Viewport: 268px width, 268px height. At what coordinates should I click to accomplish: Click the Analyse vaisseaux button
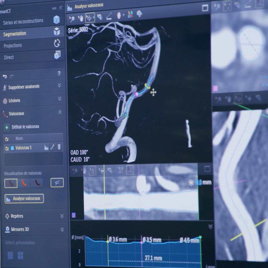click(x=24, y=199)
